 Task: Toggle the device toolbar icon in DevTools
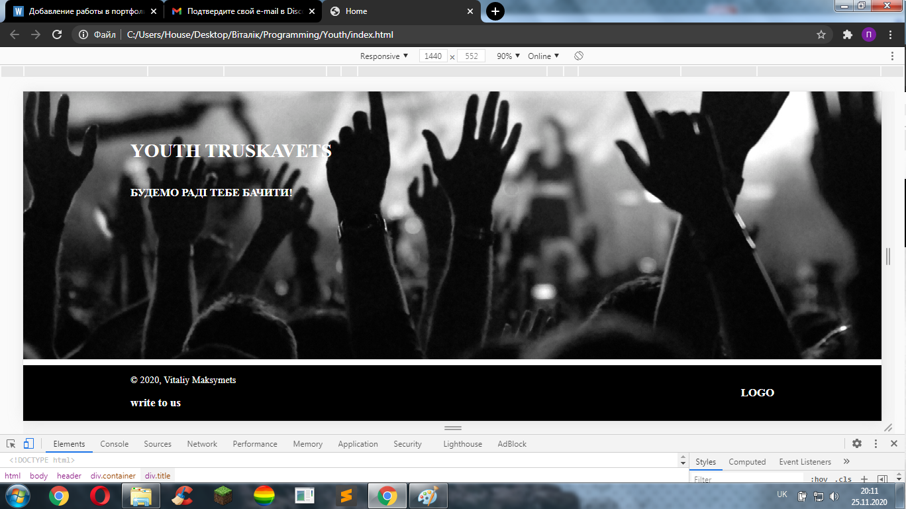[x=28, y=444]
